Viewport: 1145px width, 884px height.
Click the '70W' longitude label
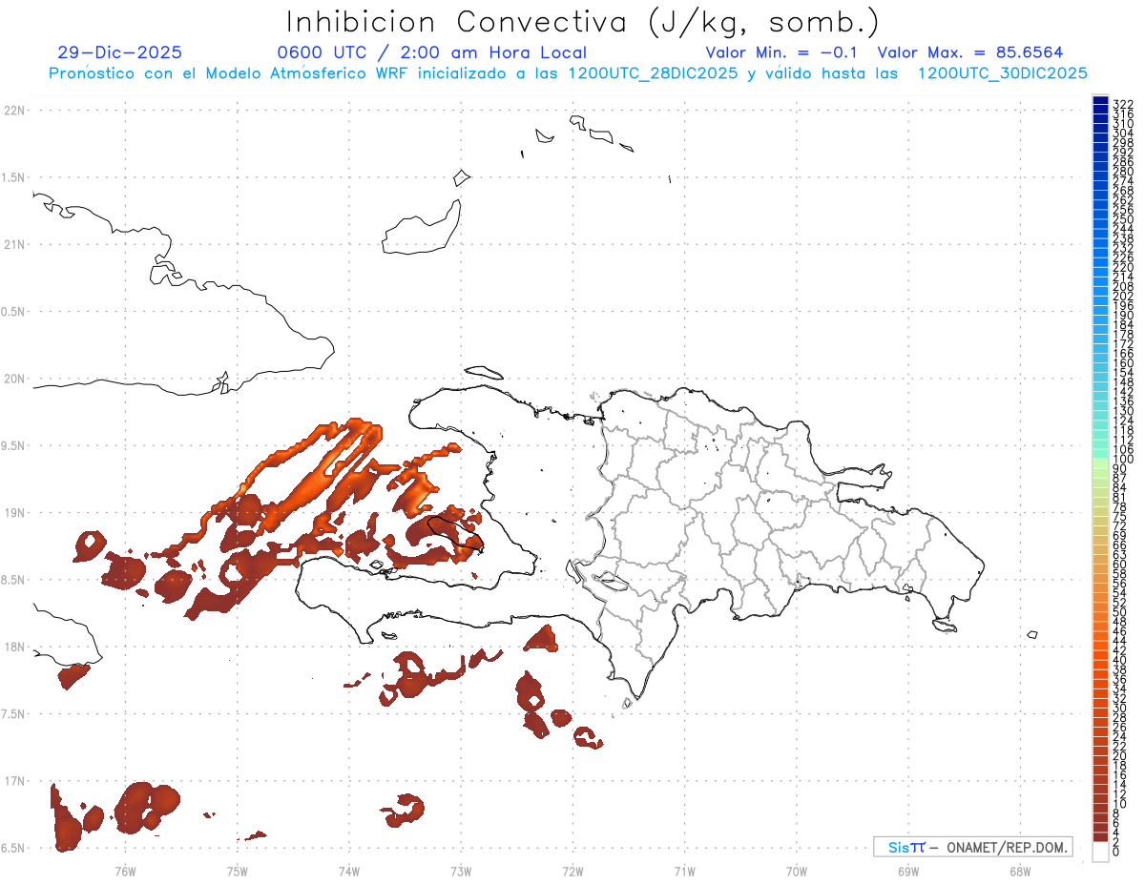coord(797,871)
